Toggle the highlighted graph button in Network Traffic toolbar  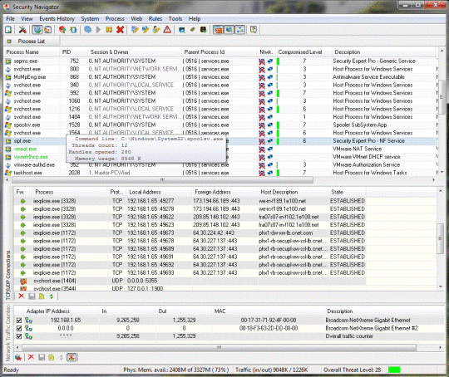72,357
